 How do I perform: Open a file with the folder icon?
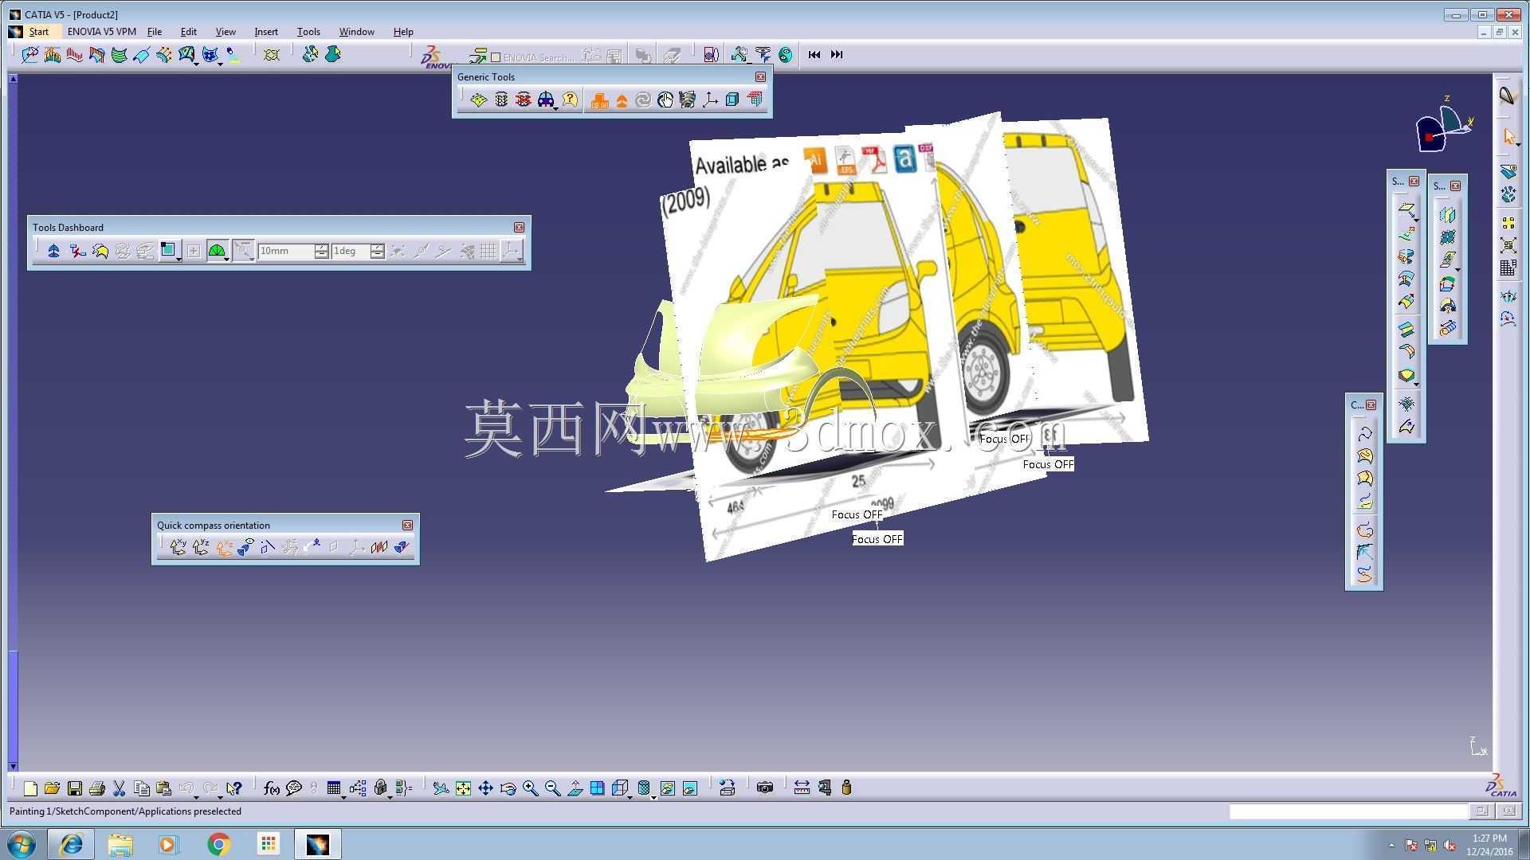[x=53, y=788]
